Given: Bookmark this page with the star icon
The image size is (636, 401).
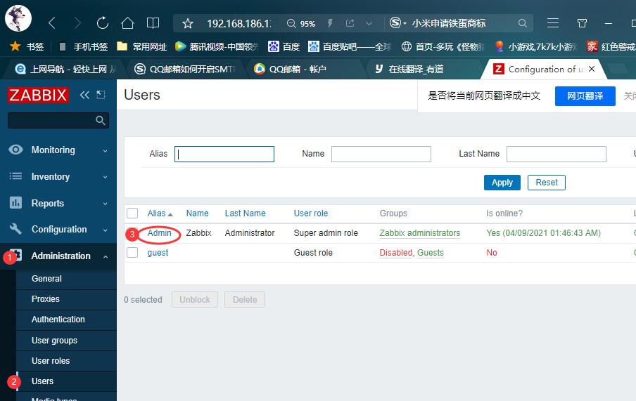Looking at the screenshot, I should (187, 23).
